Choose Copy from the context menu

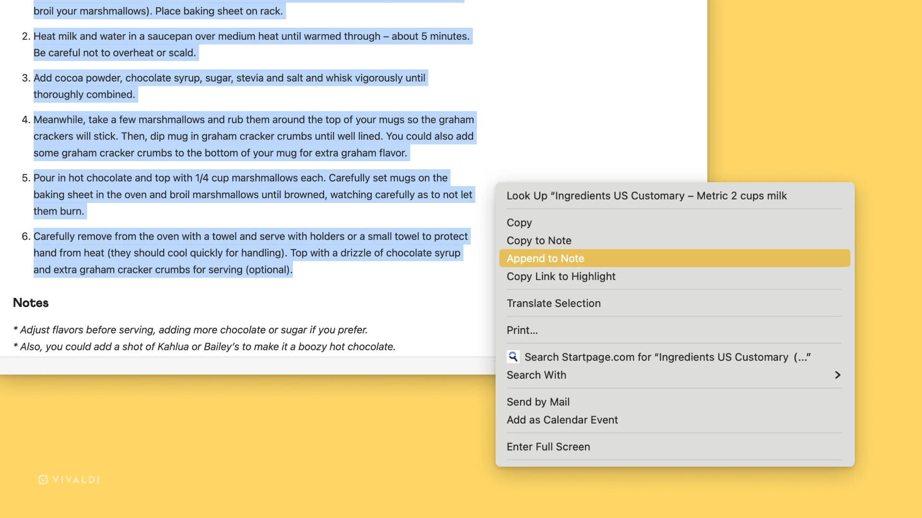point(519,223)
